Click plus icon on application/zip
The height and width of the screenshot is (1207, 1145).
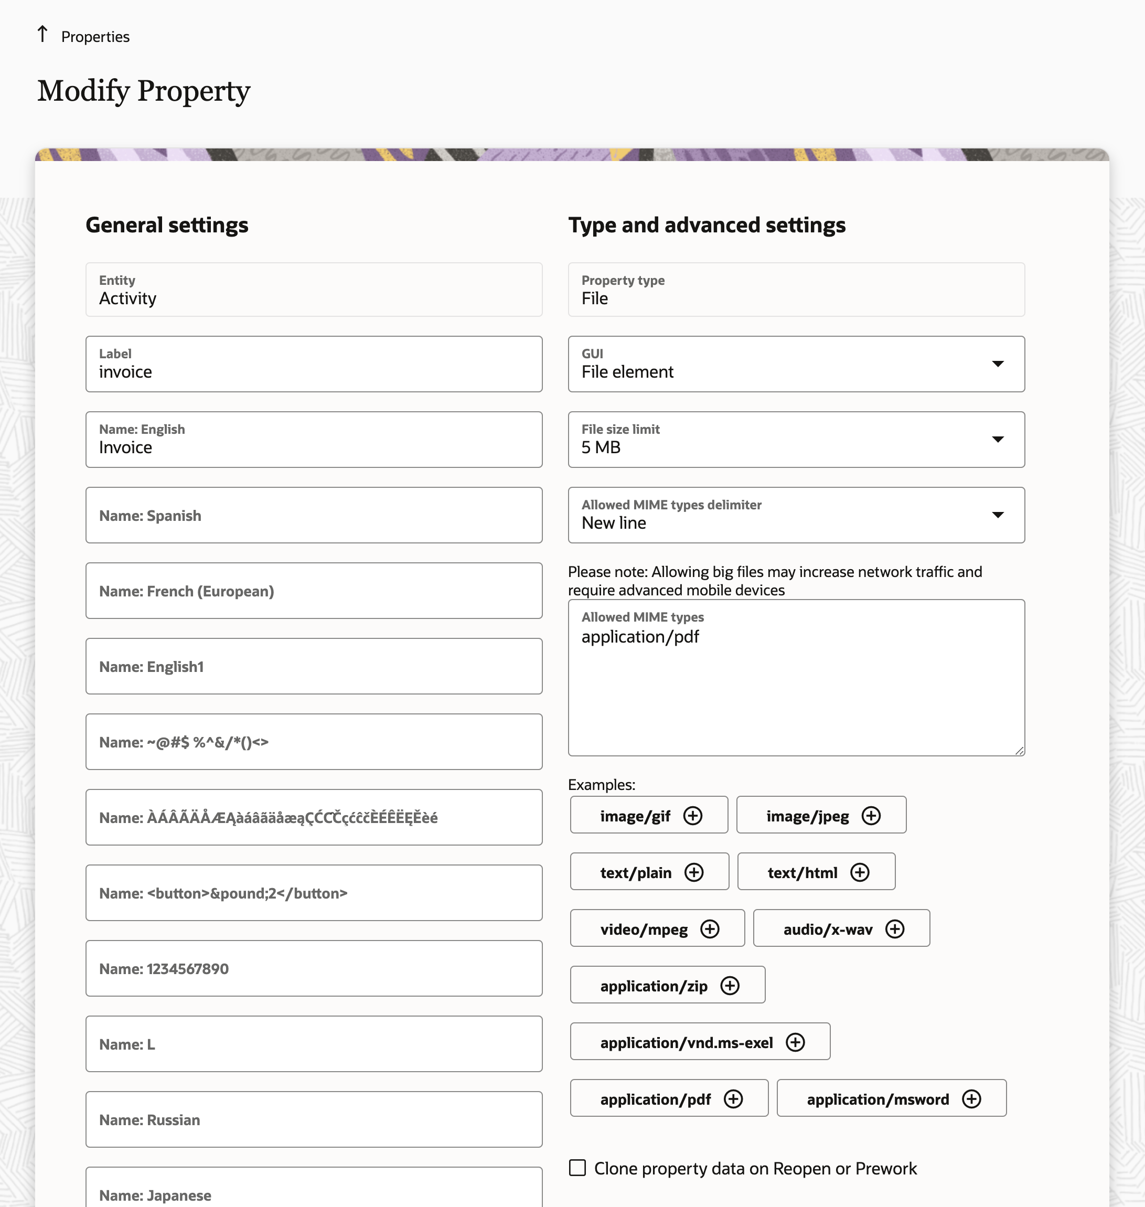(730, 986)
